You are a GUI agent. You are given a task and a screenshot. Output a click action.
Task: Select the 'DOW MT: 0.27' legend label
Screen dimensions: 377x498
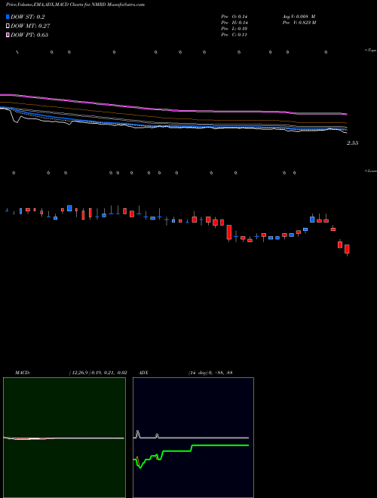(x=30, y=26)
